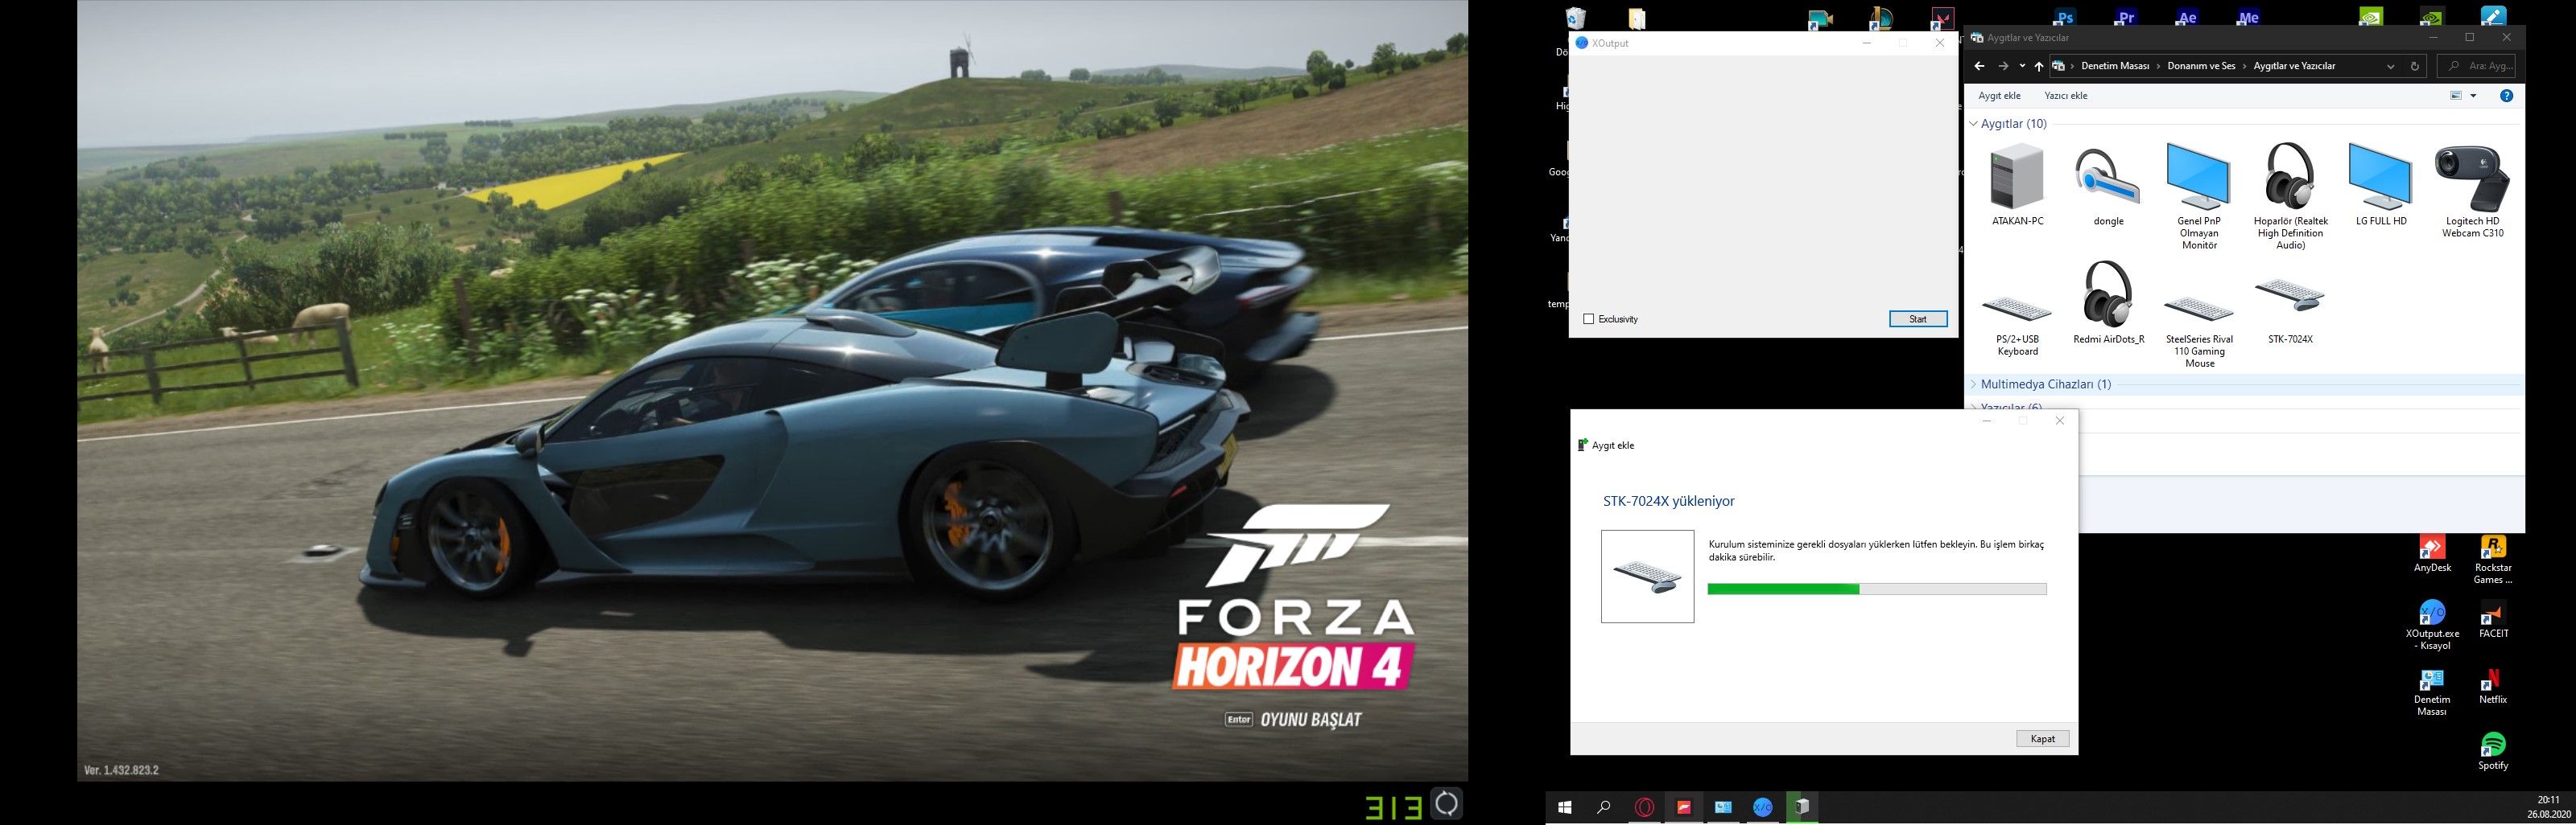This screenshot has height=825, width=2576.
Task: Go back in the Aygıtlar ve Yazıcılar window
Action: click(x=1979, y=66)
